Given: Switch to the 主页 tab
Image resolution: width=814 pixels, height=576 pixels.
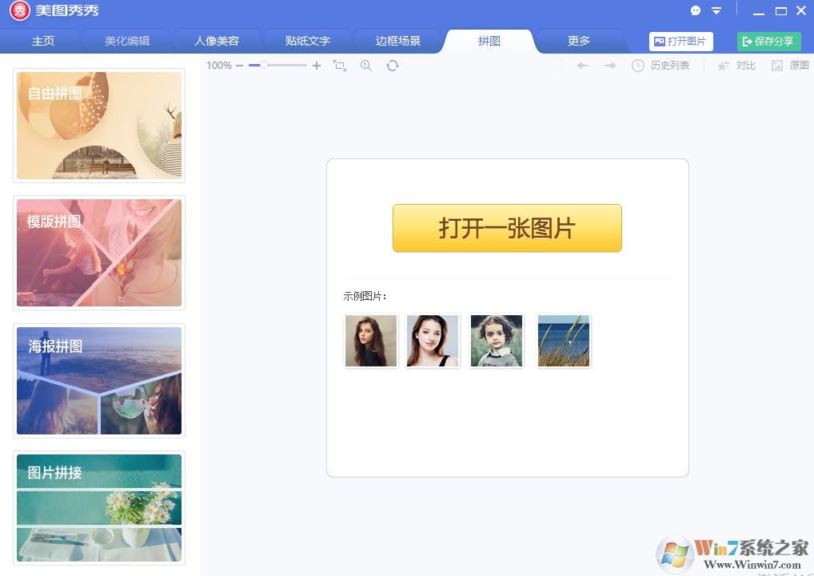Looking at the screenshot, I should click(43, 41).
